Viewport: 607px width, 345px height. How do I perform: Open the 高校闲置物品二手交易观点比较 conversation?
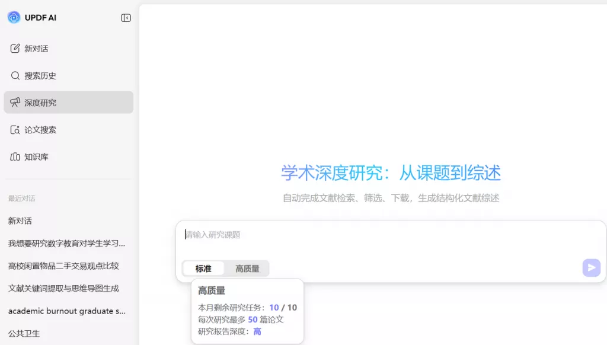pyautogui.click(x=65, y=266)
